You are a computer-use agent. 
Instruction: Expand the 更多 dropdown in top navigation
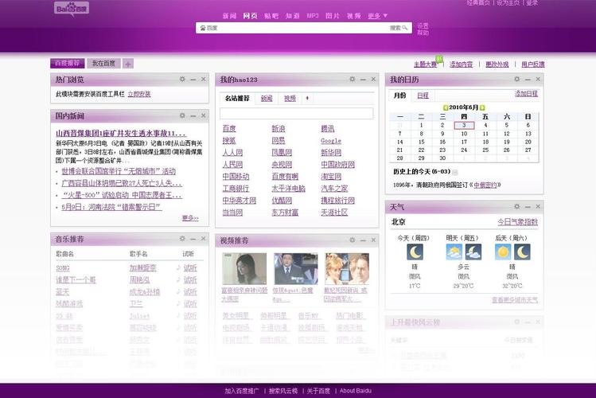click(378, 16)
